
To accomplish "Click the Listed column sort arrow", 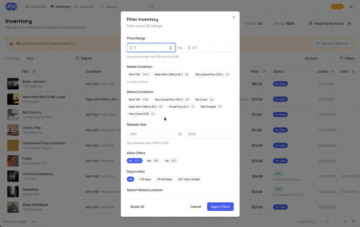I will click(333, 71).
